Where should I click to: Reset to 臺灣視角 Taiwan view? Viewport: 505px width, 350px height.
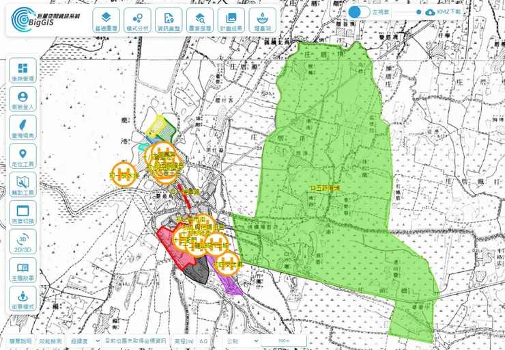coord(23,127)
